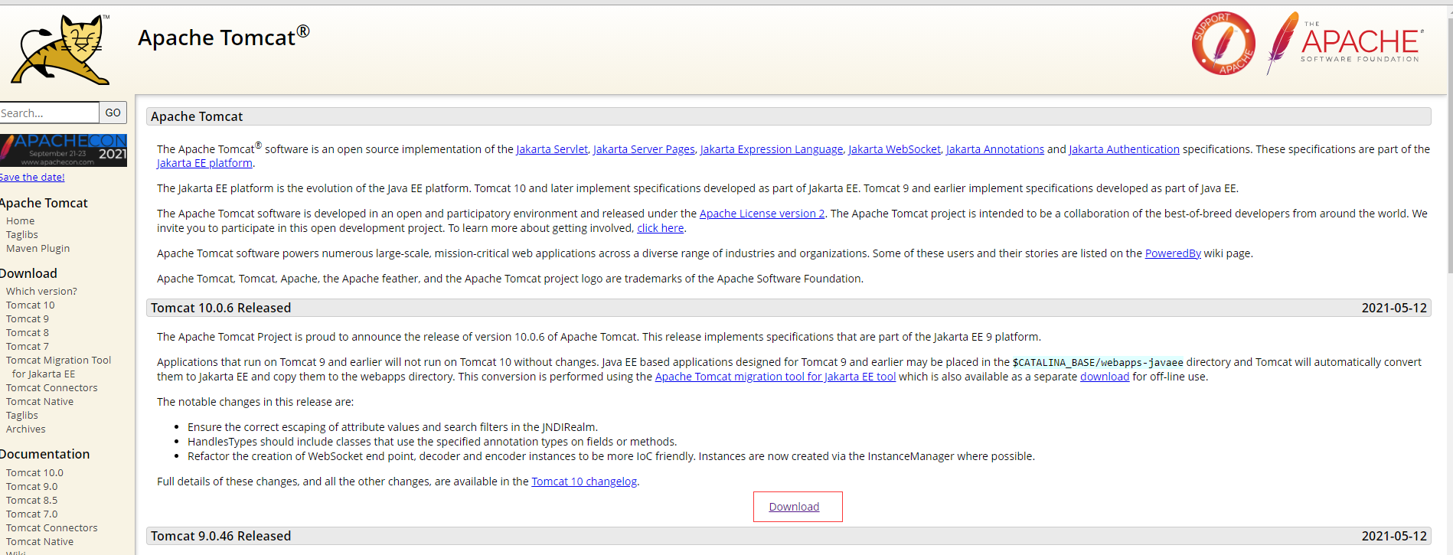Open the Tomcat 10 changelog link

click(584, 482)
